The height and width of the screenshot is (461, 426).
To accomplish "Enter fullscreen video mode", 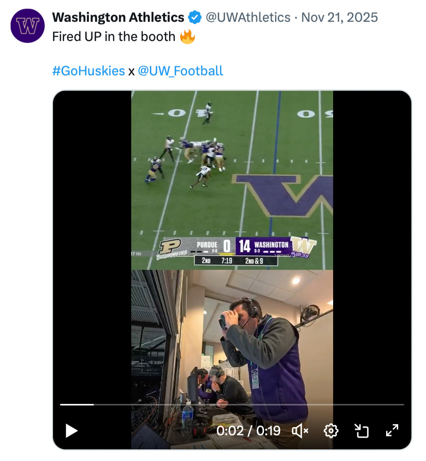I will [392, 431].
